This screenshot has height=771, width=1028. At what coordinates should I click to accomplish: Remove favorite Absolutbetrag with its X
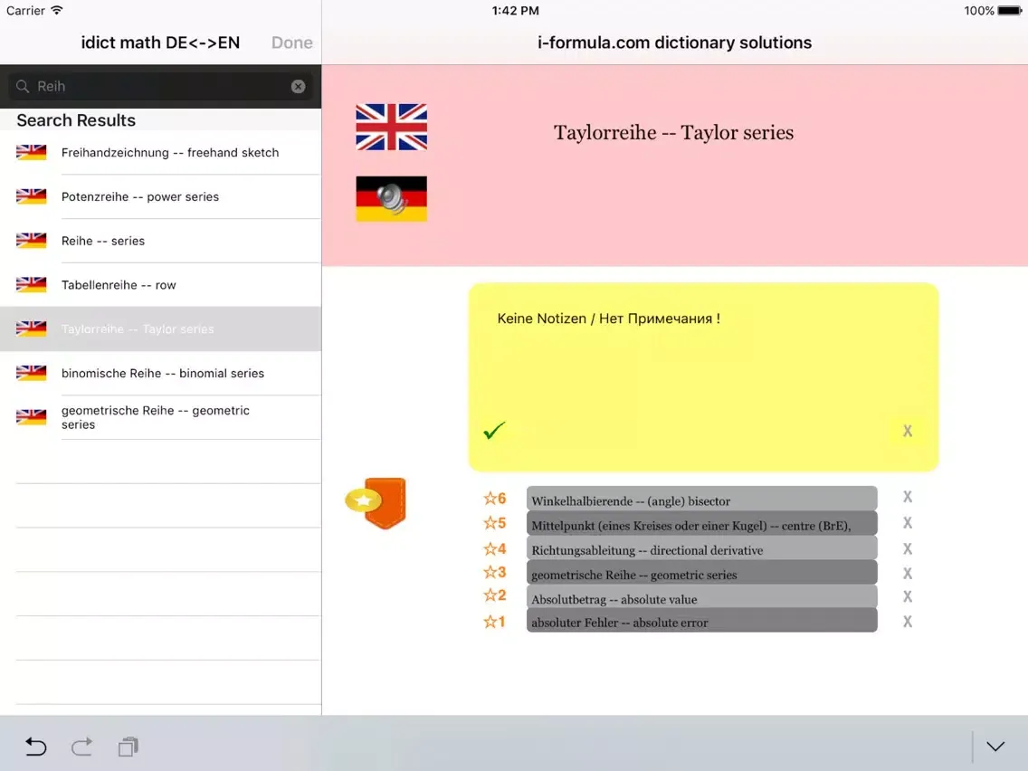tap(908, 596)
